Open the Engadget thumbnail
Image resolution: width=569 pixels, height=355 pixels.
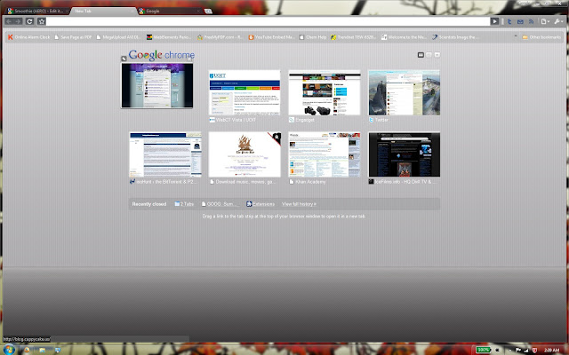coord(325,92)
